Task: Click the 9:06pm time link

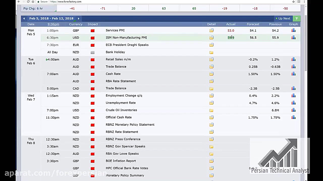Action: (53, 24)
